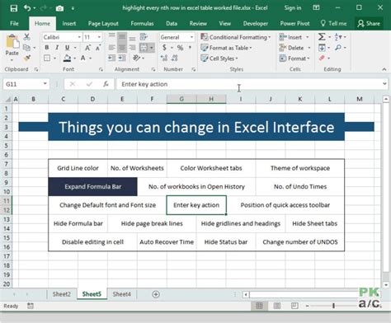Screen dimensions: 391x323
Task: Toggle center horizontal alignment
Action: pyautogui.click(x=122, y=48)
